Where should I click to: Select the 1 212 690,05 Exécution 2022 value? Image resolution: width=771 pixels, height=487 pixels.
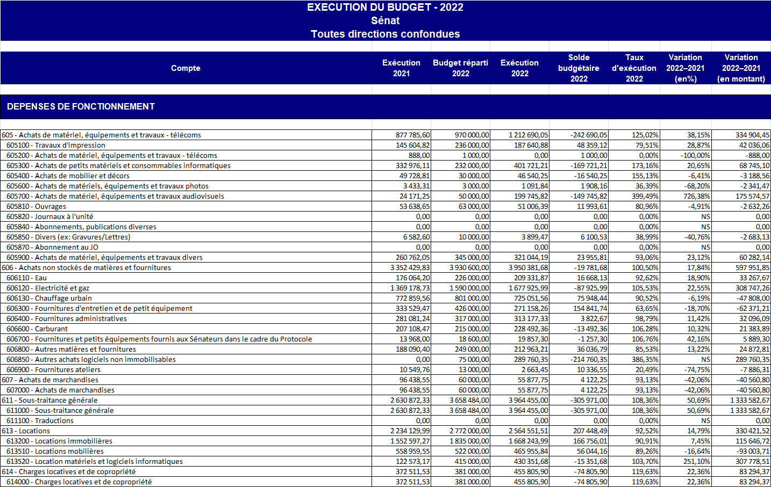point(529,135)
